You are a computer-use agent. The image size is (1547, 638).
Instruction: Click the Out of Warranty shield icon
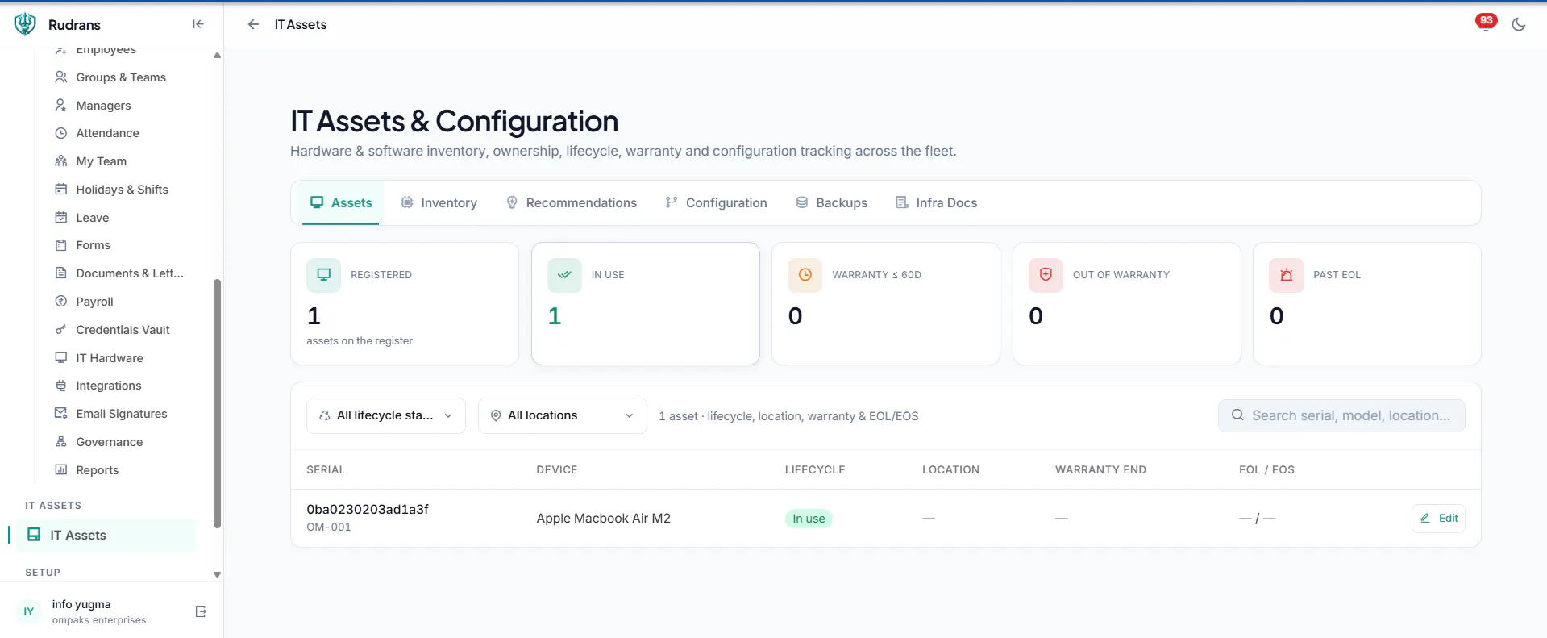coord(1046,275)
